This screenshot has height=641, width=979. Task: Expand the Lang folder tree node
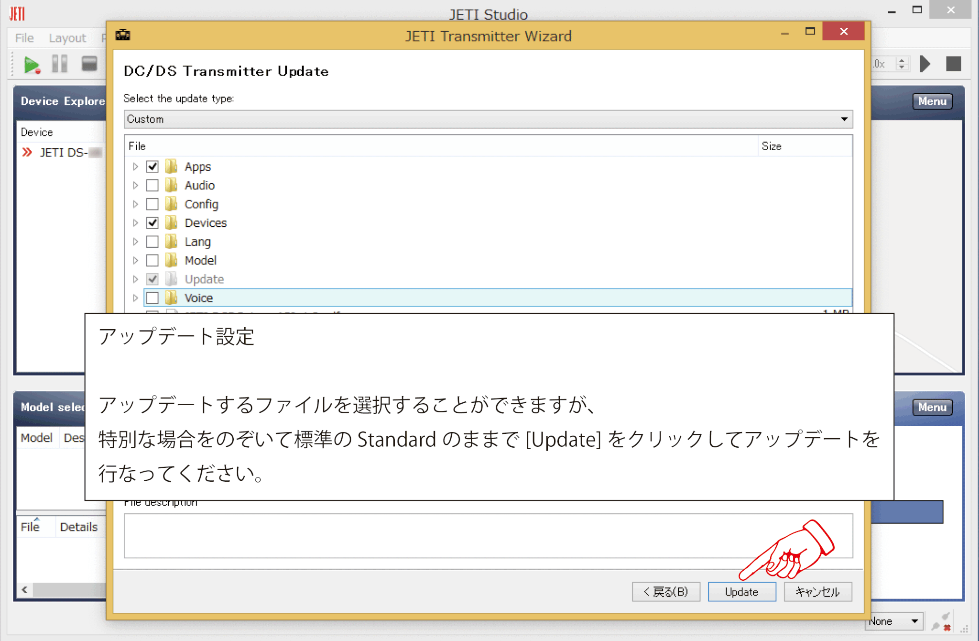click(x=135, y=242)
